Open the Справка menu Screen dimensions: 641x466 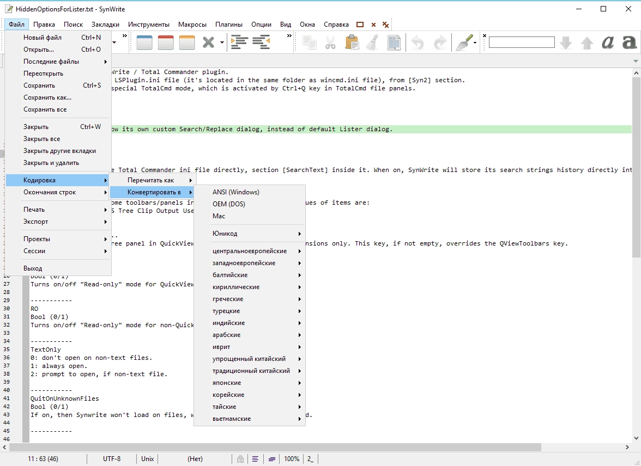pyautogui.click(x=336, y=24)
